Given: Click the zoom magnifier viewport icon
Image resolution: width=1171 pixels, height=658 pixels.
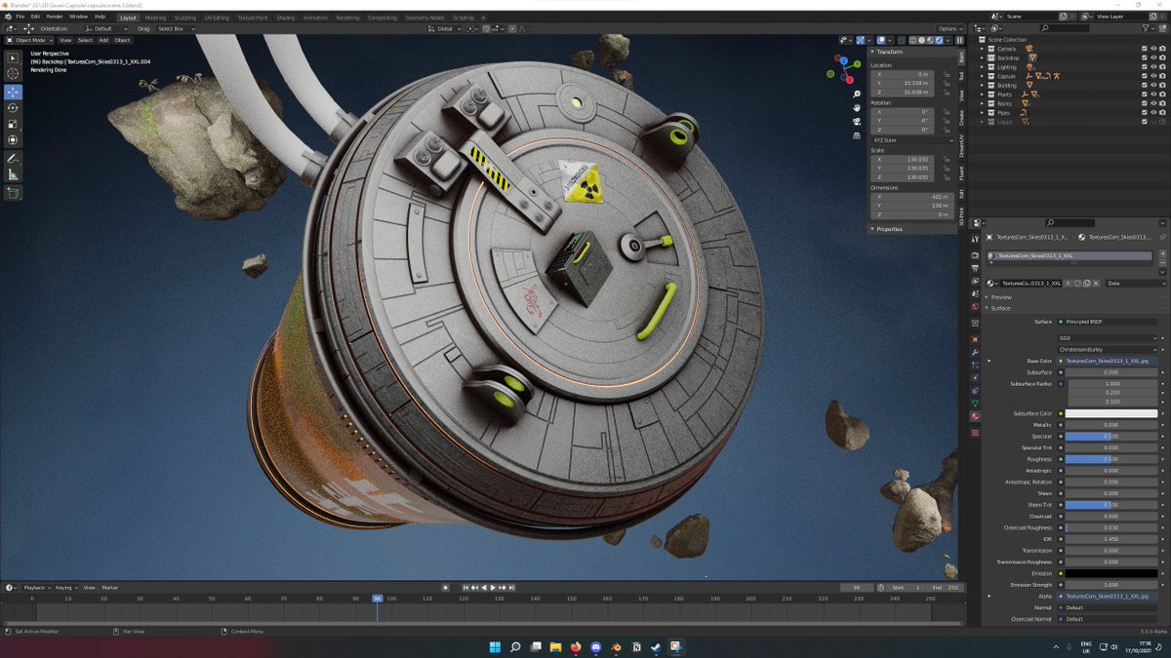Looking at the screenshot, I should click(x=856, y=95).
